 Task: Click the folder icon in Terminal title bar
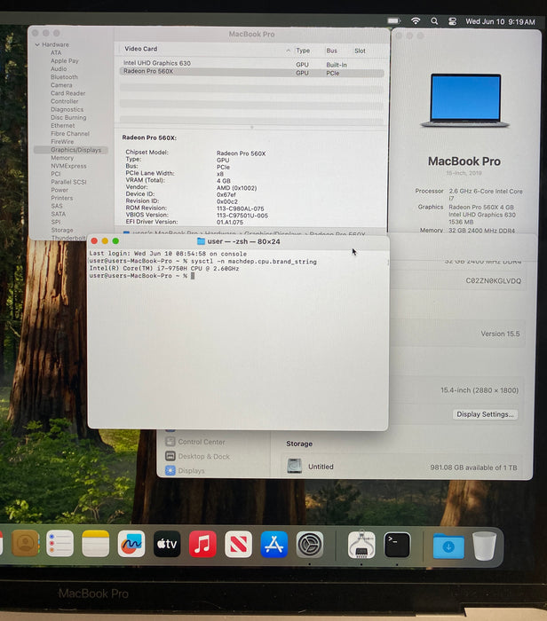point(201,241)
